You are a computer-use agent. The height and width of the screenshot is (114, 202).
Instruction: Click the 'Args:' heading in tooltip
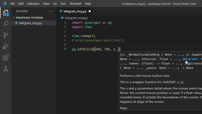click(123, 108)
